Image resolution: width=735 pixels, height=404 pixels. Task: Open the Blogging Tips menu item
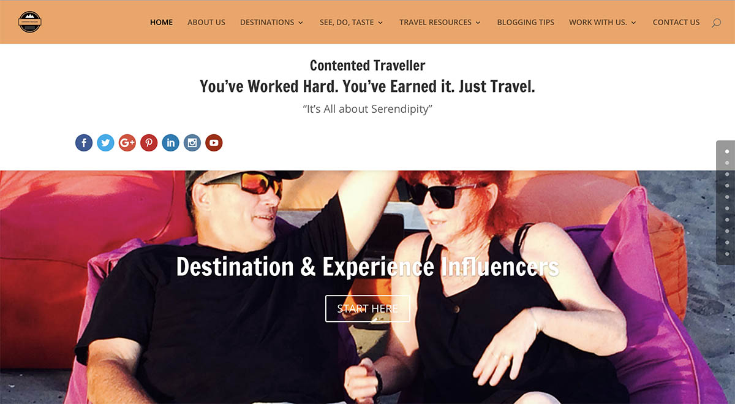pyautogui.click(x=526, y=22)
